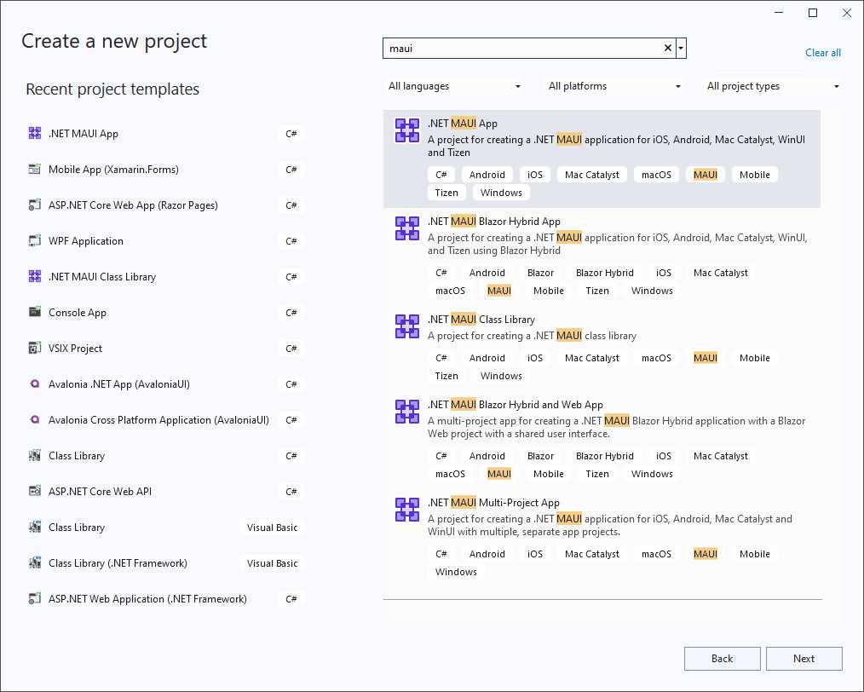Click the recent .NET MAUI Class Library icon
The height and width of the screenshot is (692, 864).
[x=35, y=277]
